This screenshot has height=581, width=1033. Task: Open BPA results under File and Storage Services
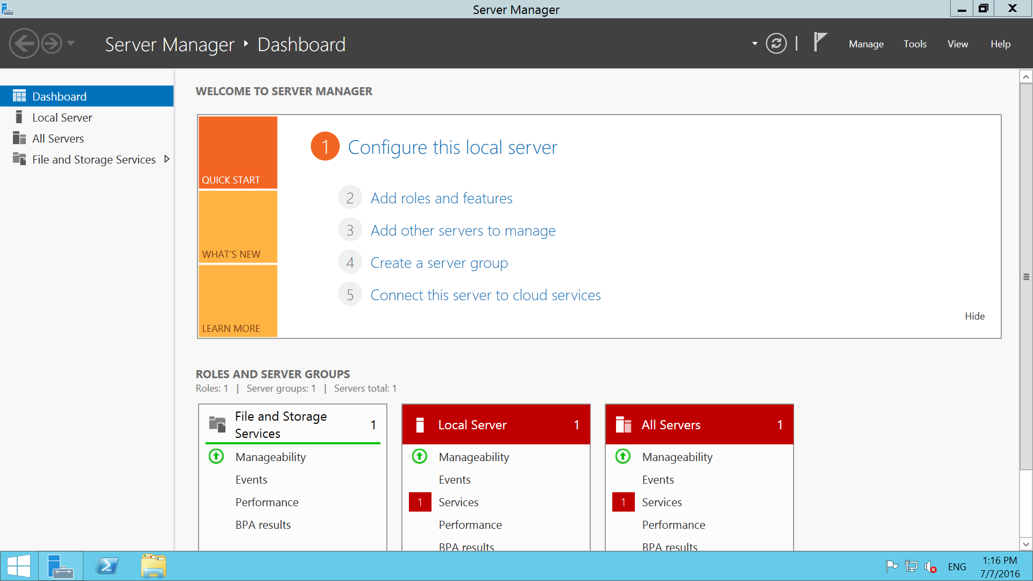pos(263,525)
